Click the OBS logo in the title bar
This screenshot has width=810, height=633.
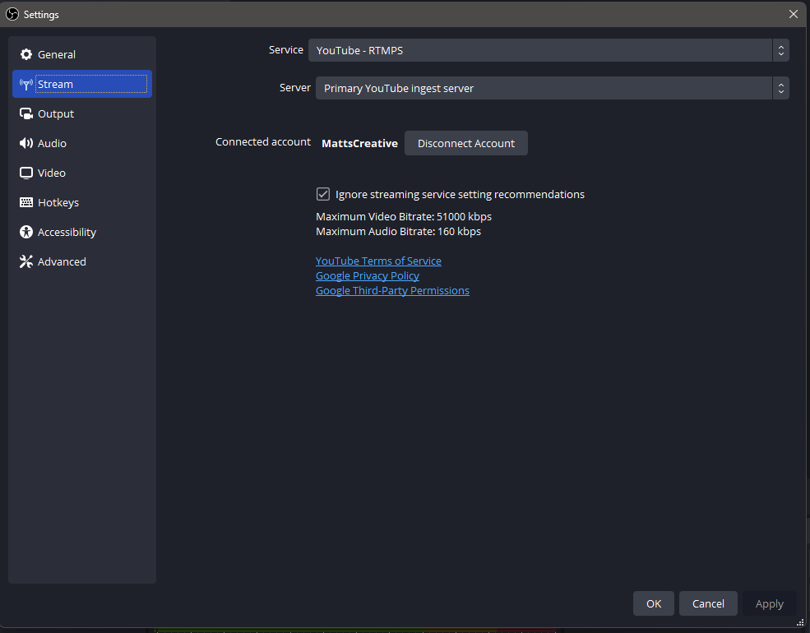pyautogui.click(x=12, y=14)
